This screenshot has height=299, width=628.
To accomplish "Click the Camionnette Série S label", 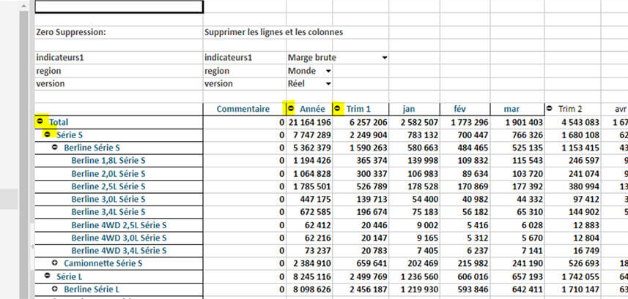I will click(x=103, y=263).
